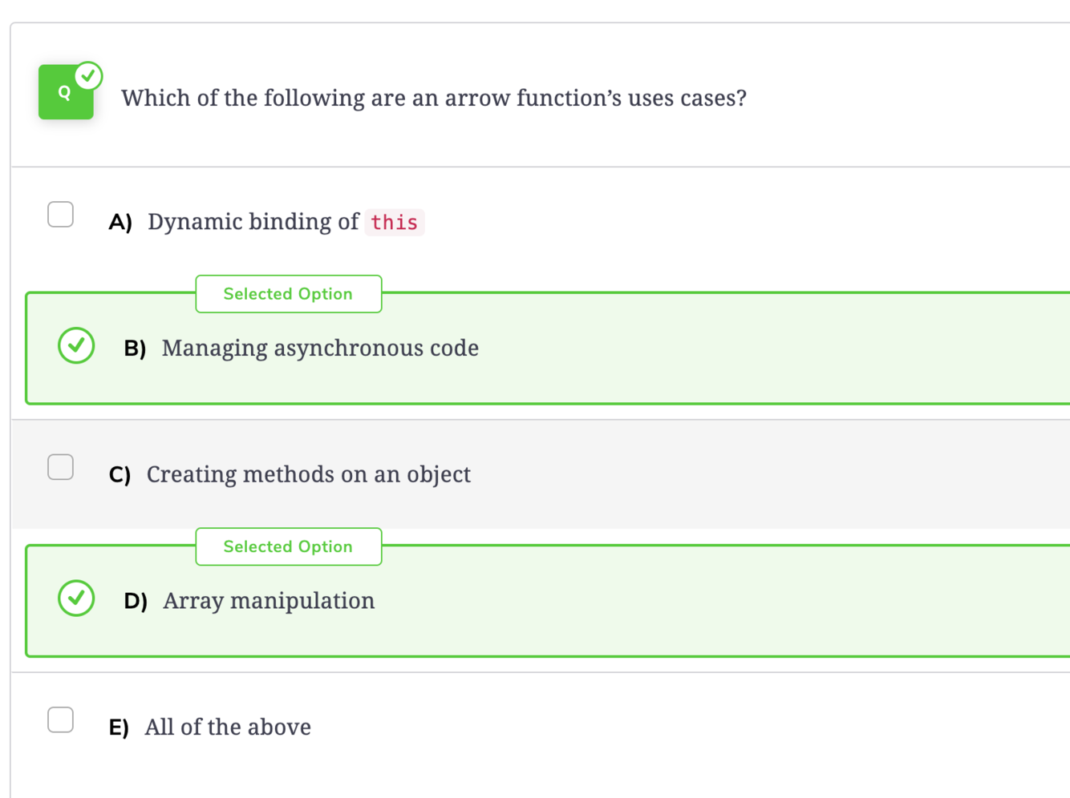Image resolution: width=1070 pixels, height=798 pixels.
Task: Click the "Selected Option" label above option D
Action: click(x=288, y=546)
